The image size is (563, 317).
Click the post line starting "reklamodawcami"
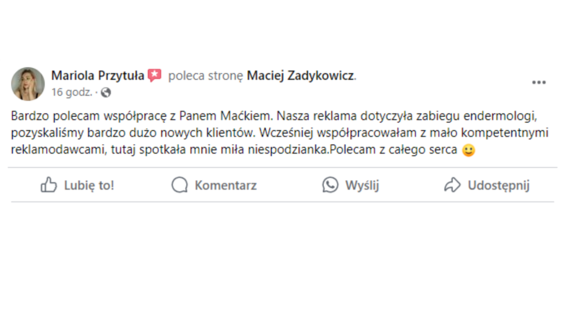[x=234, y=150]
